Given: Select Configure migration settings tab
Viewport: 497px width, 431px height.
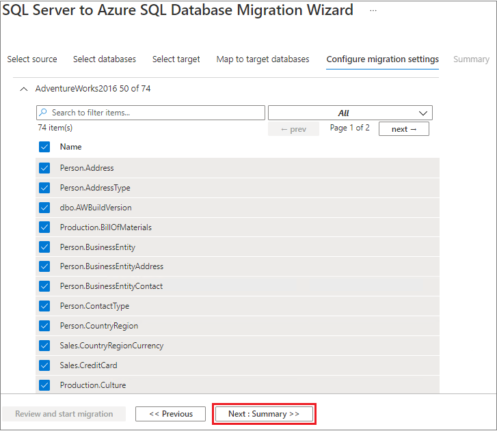Looking at the screenshot, I should pyautogui.click(x=383, y=59).
